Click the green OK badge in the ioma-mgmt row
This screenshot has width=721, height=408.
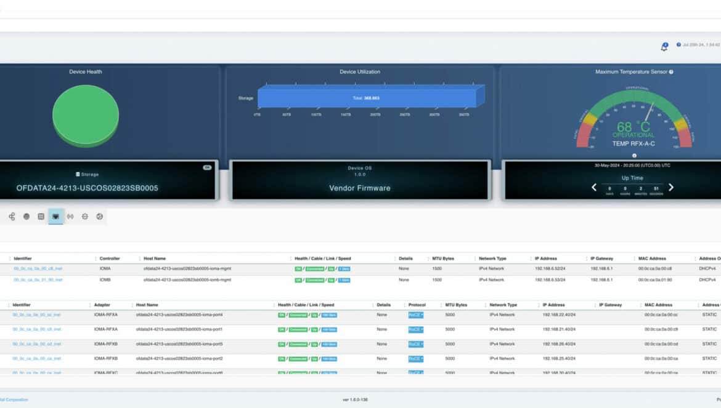(x=298, y=269)
